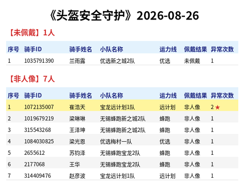Click rider name 兰雨露
This screenshot has height=186, width=244.
coord(77,61)
